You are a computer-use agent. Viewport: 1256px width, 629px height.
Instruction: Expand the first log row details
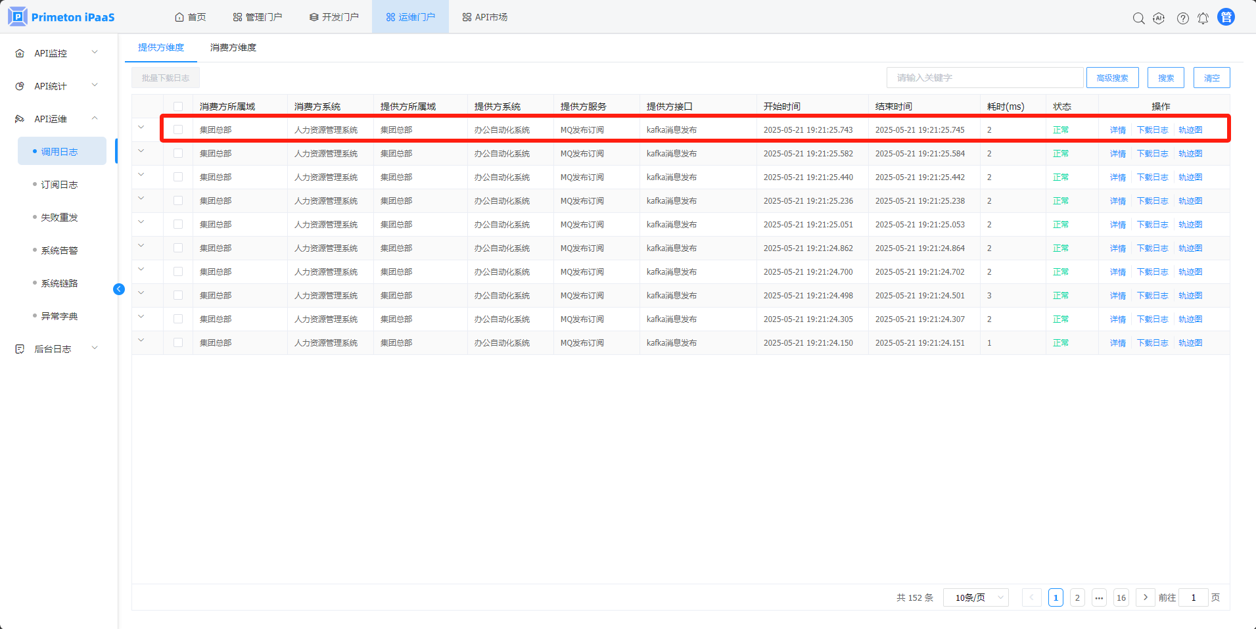[x=141, y=128]
